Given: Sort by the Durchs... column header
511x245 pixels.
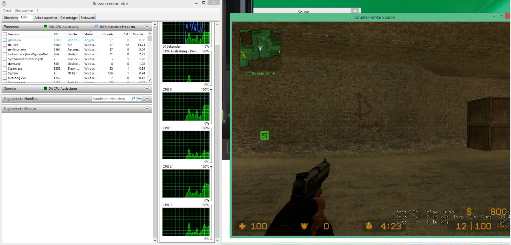Looking at the screenshot, I should click(x=139, y=34).
